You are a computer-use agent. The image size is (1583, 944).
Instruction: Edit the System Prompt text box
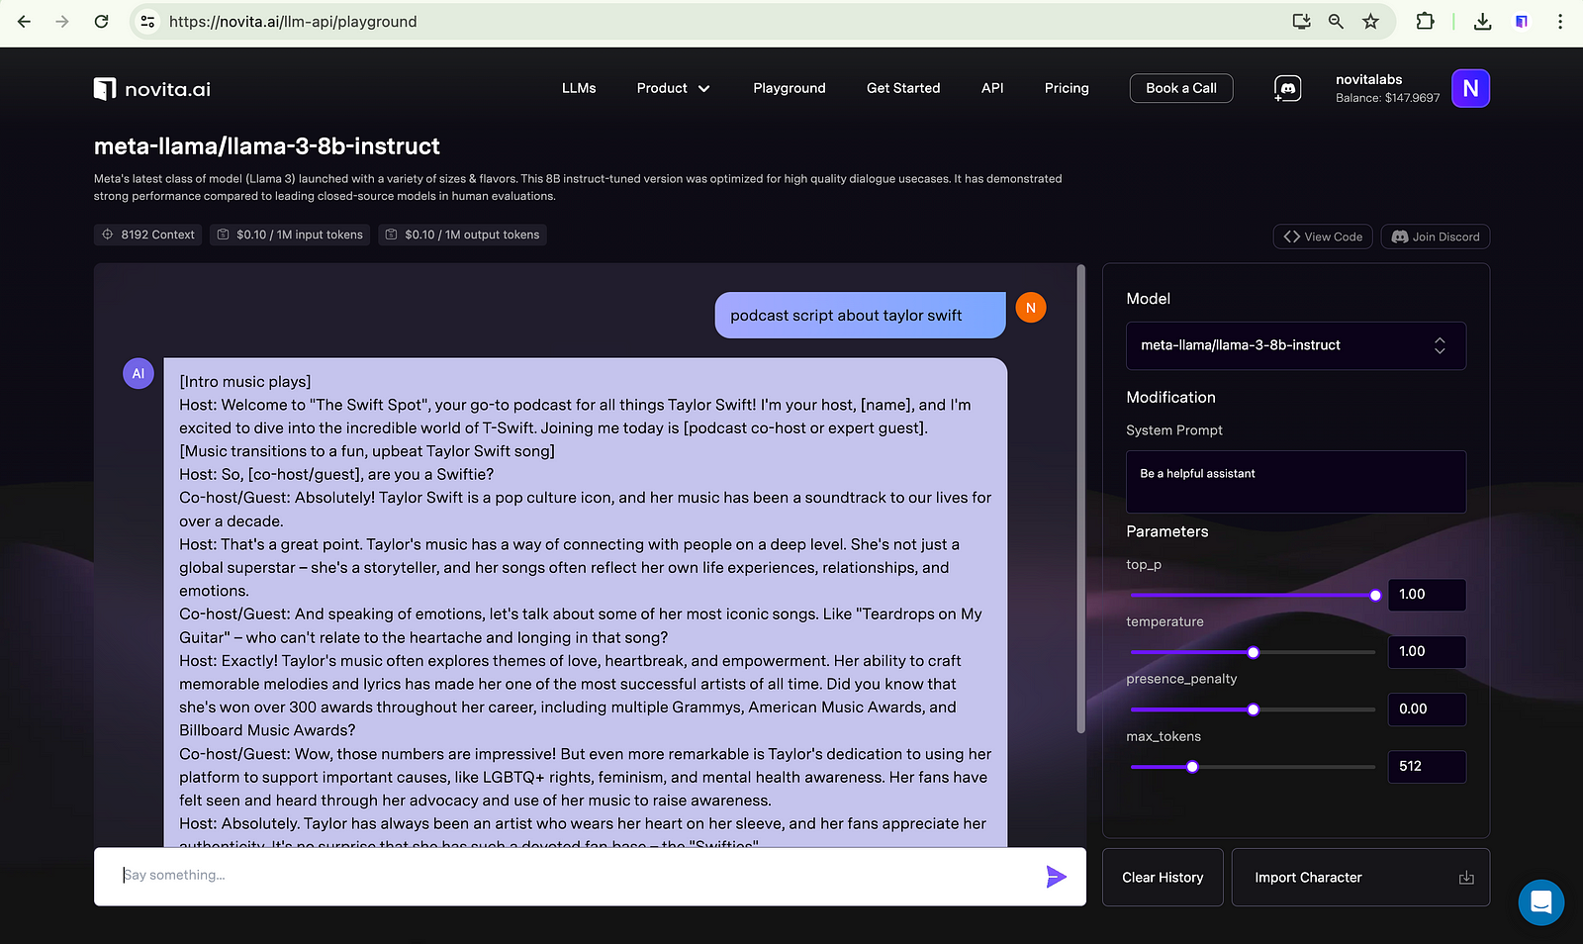coord(1296,482)
